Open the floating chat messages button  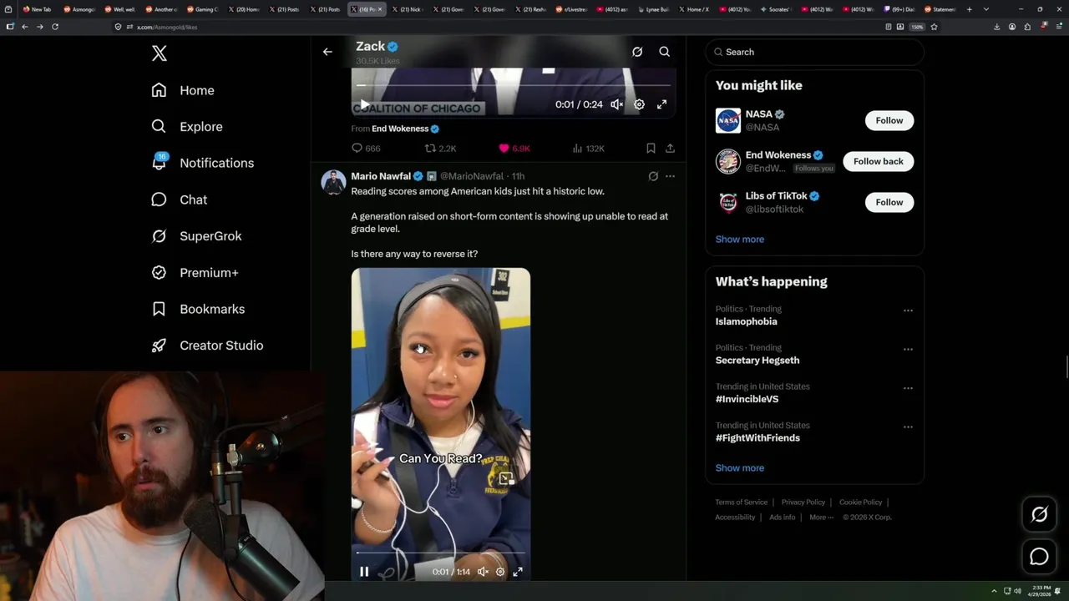[x=1039, y=557]
